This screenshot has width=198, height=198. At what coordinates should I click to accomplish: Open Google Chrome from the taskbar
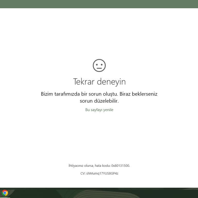coord(5,193)
